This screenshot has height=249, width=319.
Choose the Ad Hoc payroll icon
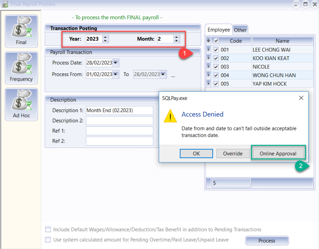tap(21, 104)
